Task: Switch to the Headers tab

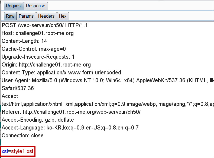Action: pyautogui.click(x=46, y=16)
